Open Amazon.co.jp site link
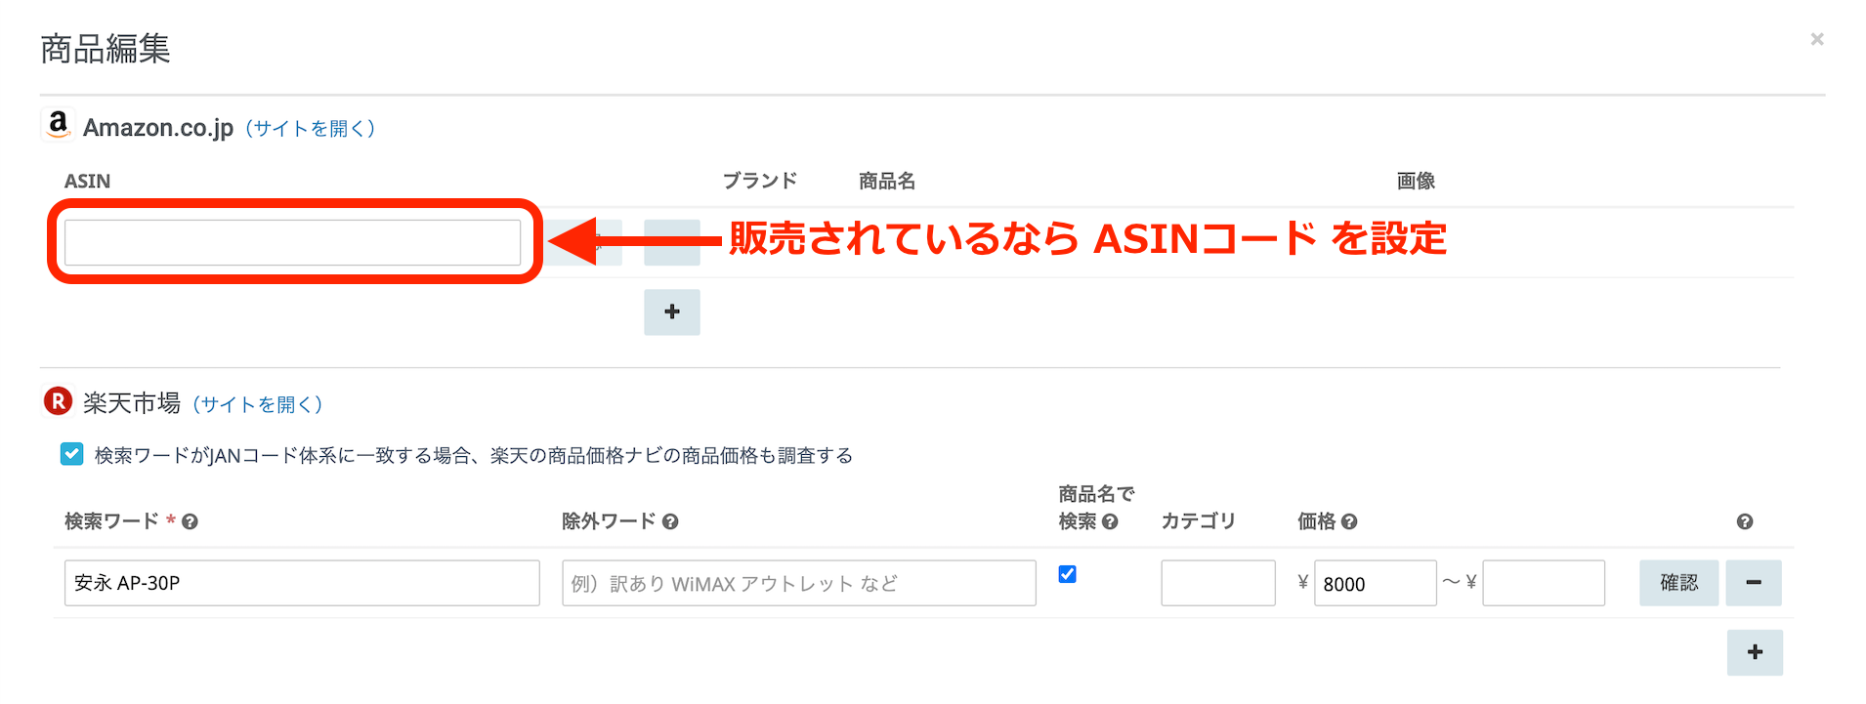Viewport: 1866px width, 704px height. [x=310, y=129]
